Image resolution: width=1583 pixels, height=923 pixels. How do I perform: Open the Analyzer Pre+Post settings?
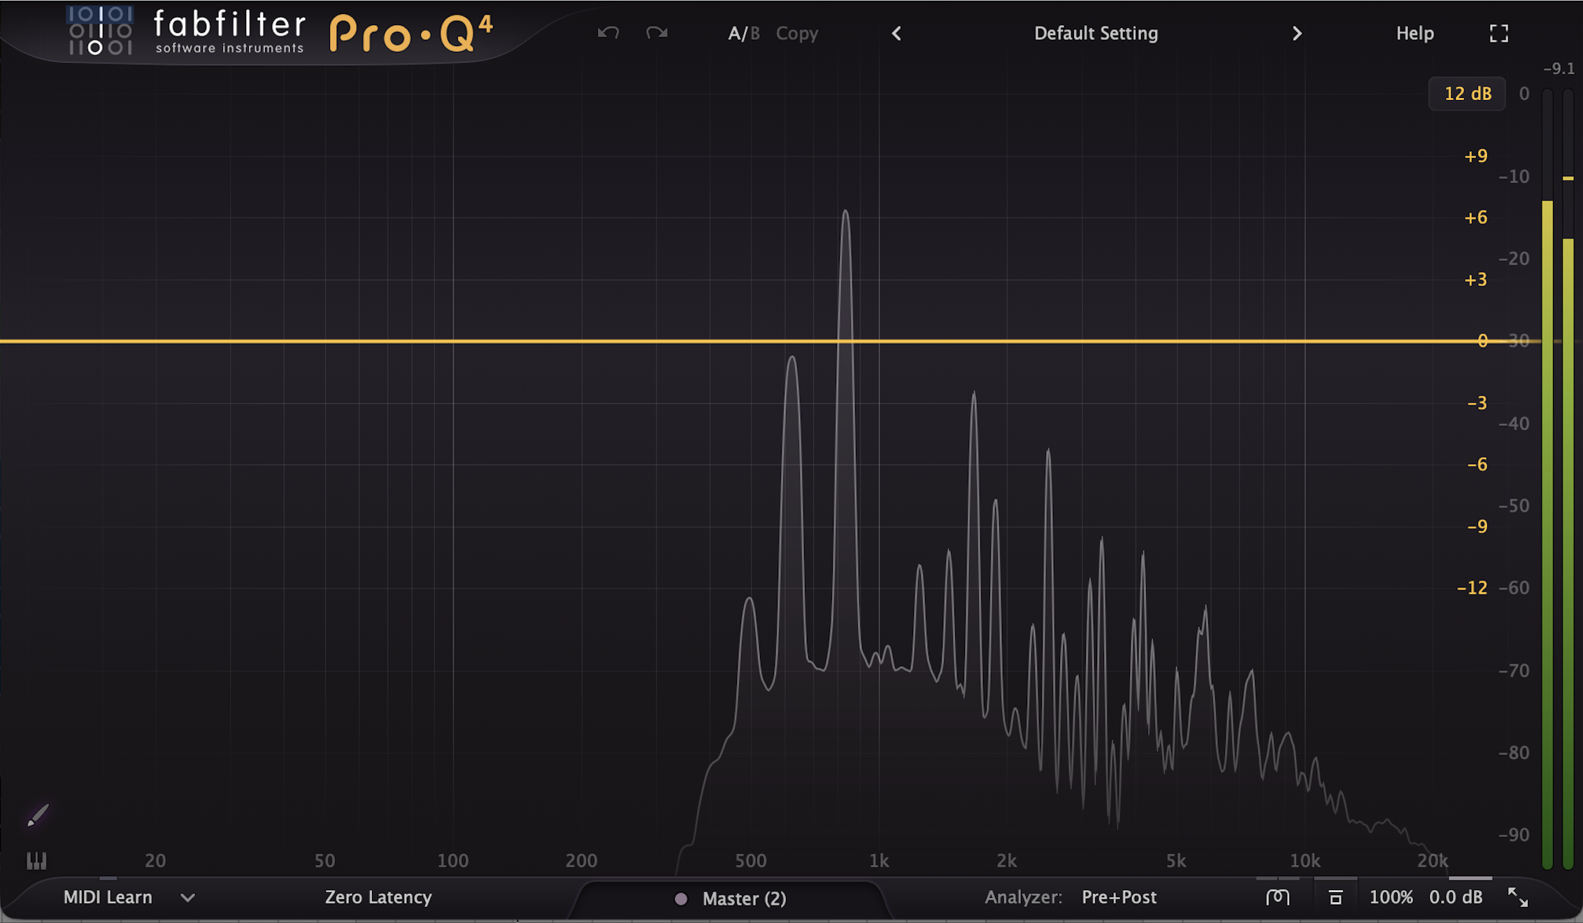pyautogui.click(x=1119, y=897)
